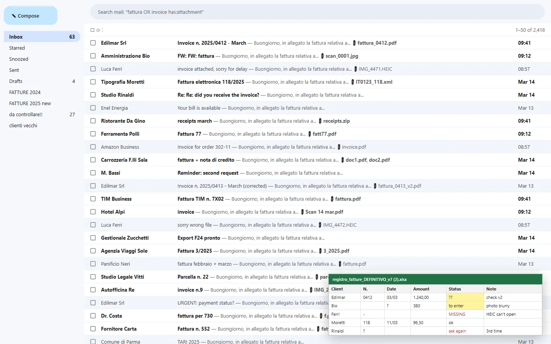Open attachment IMG_4471.HEIC
The width and height of the screenshot is (551, 344).
373,69
